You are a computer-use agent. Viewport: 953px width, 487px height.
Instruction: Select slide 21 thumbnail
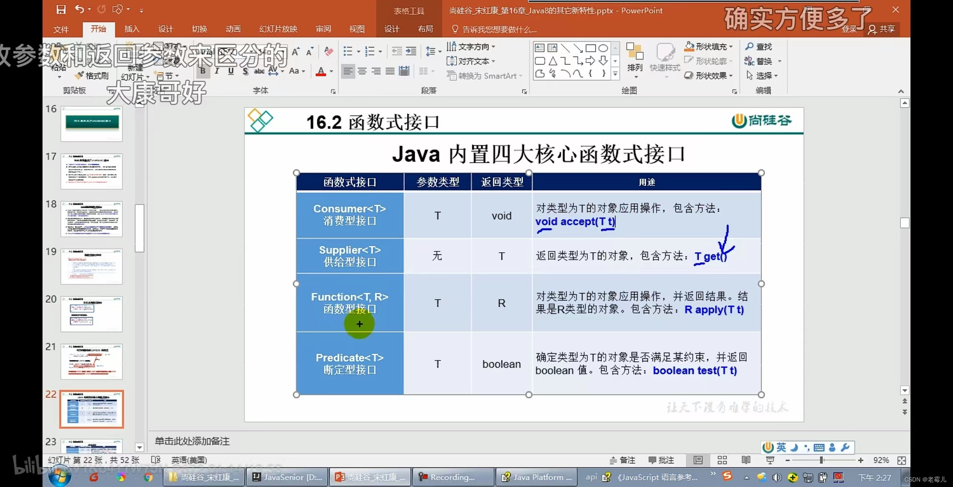click(92, 361)
